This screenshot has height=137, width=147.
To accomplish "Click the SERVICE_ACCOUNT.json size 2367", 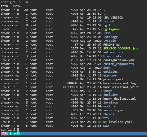I will [x=75, y=48].
